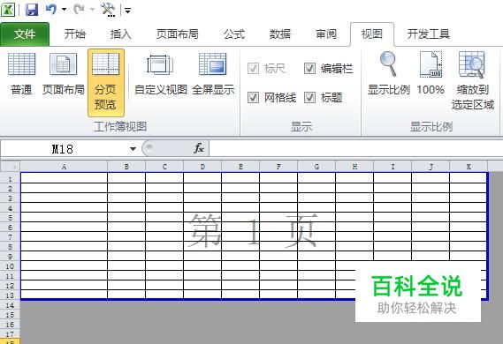This screenshot has width=503, height=344.
Task: Select column K header
Action: pyautogui.click(x=469, y=167)
